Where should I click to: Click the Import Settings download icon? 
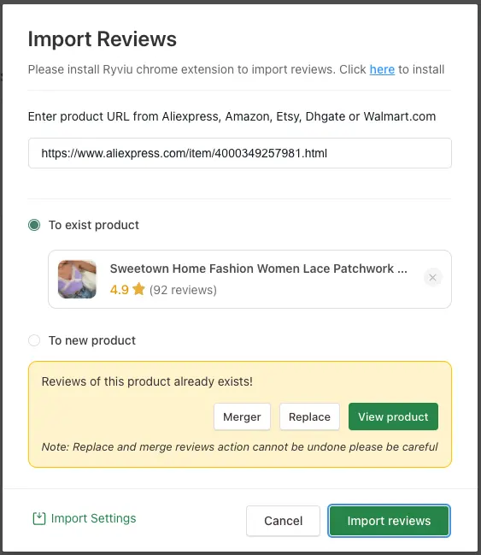tap(39, 518)
